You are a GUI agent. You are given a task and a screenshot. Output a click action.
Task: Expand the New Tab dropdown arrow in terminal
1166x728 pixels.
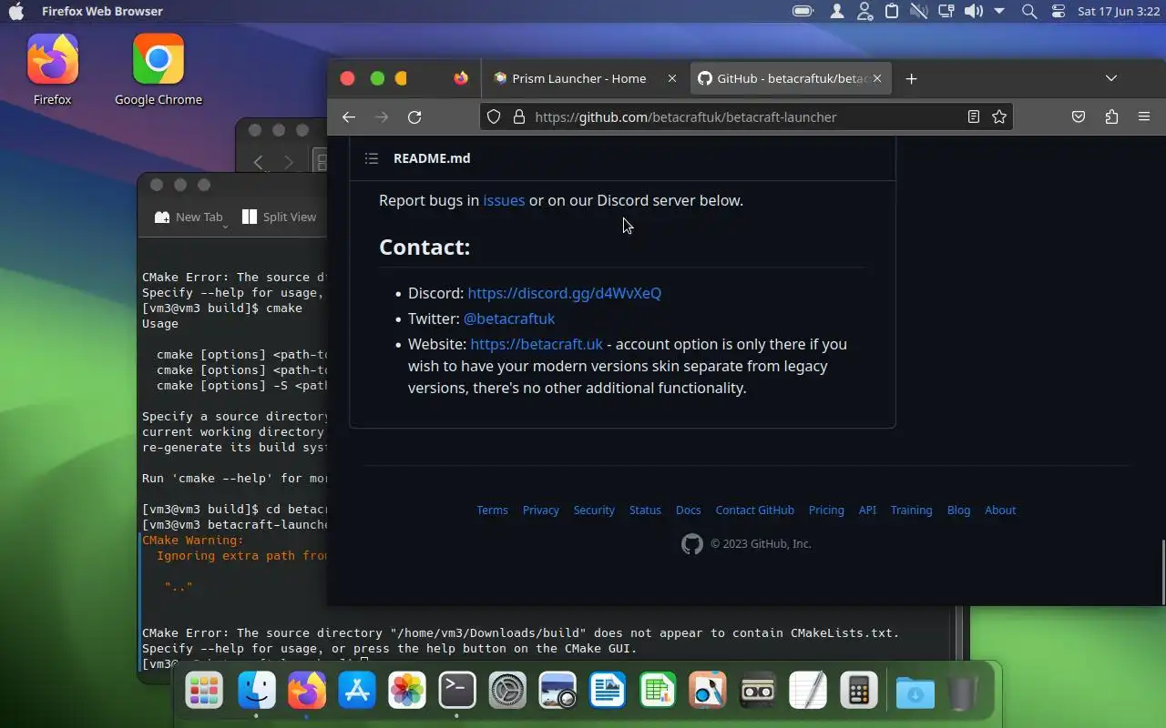coord(225,226)
